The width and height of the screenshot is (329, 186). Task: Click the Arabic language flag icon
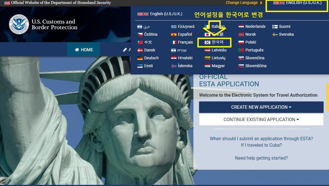coord(140,27)
